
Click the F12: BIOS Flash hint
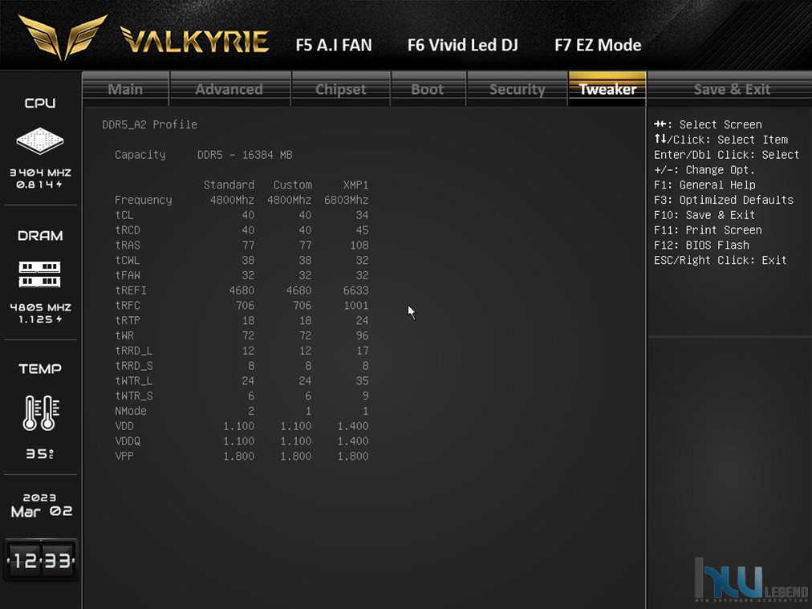701,245
